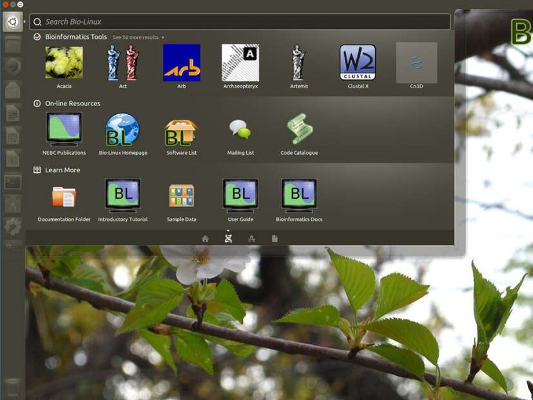Launch Clustal X alignment tool
The image size is (533, 400).
[358, 67]
